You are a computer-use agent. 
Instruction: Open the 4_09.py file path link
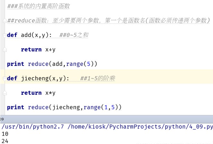tap(140, 127)
